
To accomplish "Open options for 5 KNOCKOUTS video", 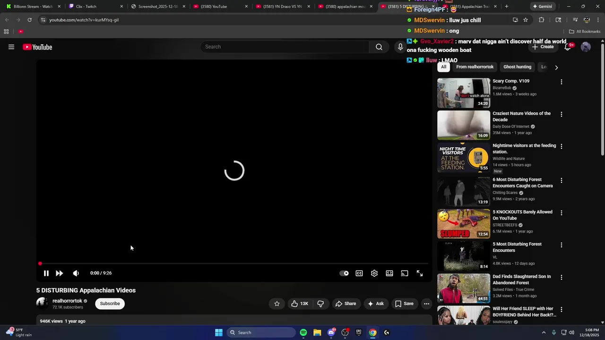I will click(561, 213).
